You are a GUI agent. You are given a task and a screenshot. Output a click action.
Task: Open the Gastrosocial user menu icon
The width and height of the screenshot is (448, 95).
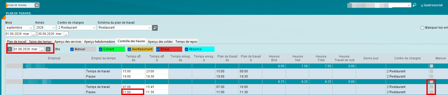[x=422, y=5]
